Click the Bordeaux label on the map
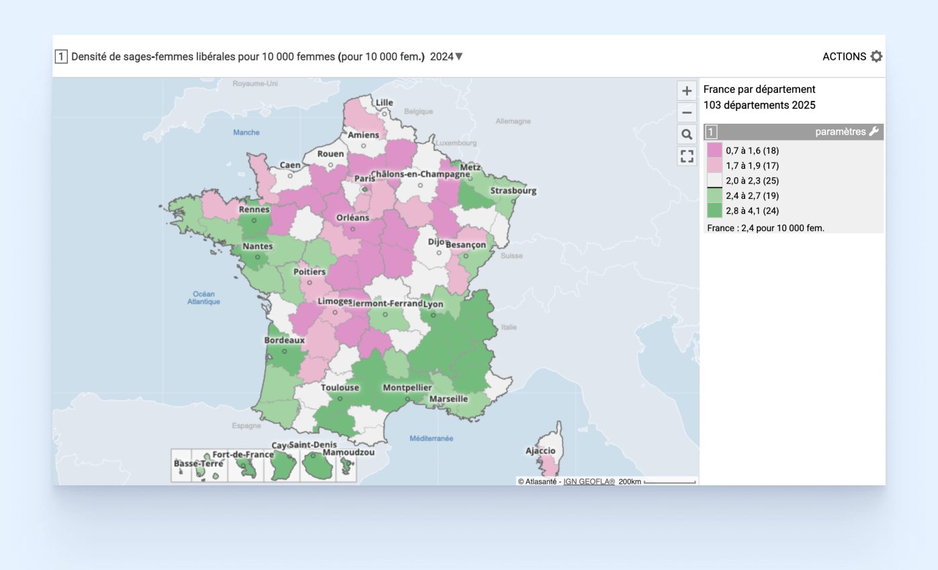 [284, 340]
